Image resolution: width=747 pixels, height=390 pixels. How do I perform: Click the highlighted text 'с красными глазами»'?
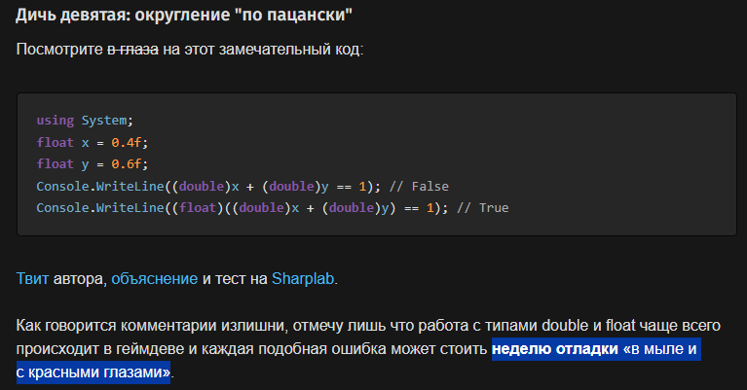click(93, 372)
